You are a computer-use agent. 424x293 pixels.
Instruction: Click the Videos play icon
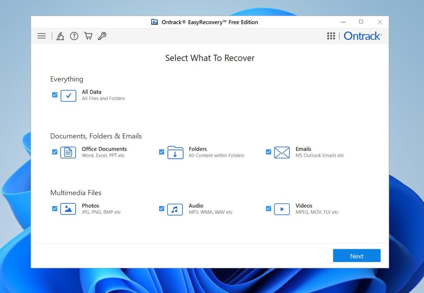pos(282,209)
